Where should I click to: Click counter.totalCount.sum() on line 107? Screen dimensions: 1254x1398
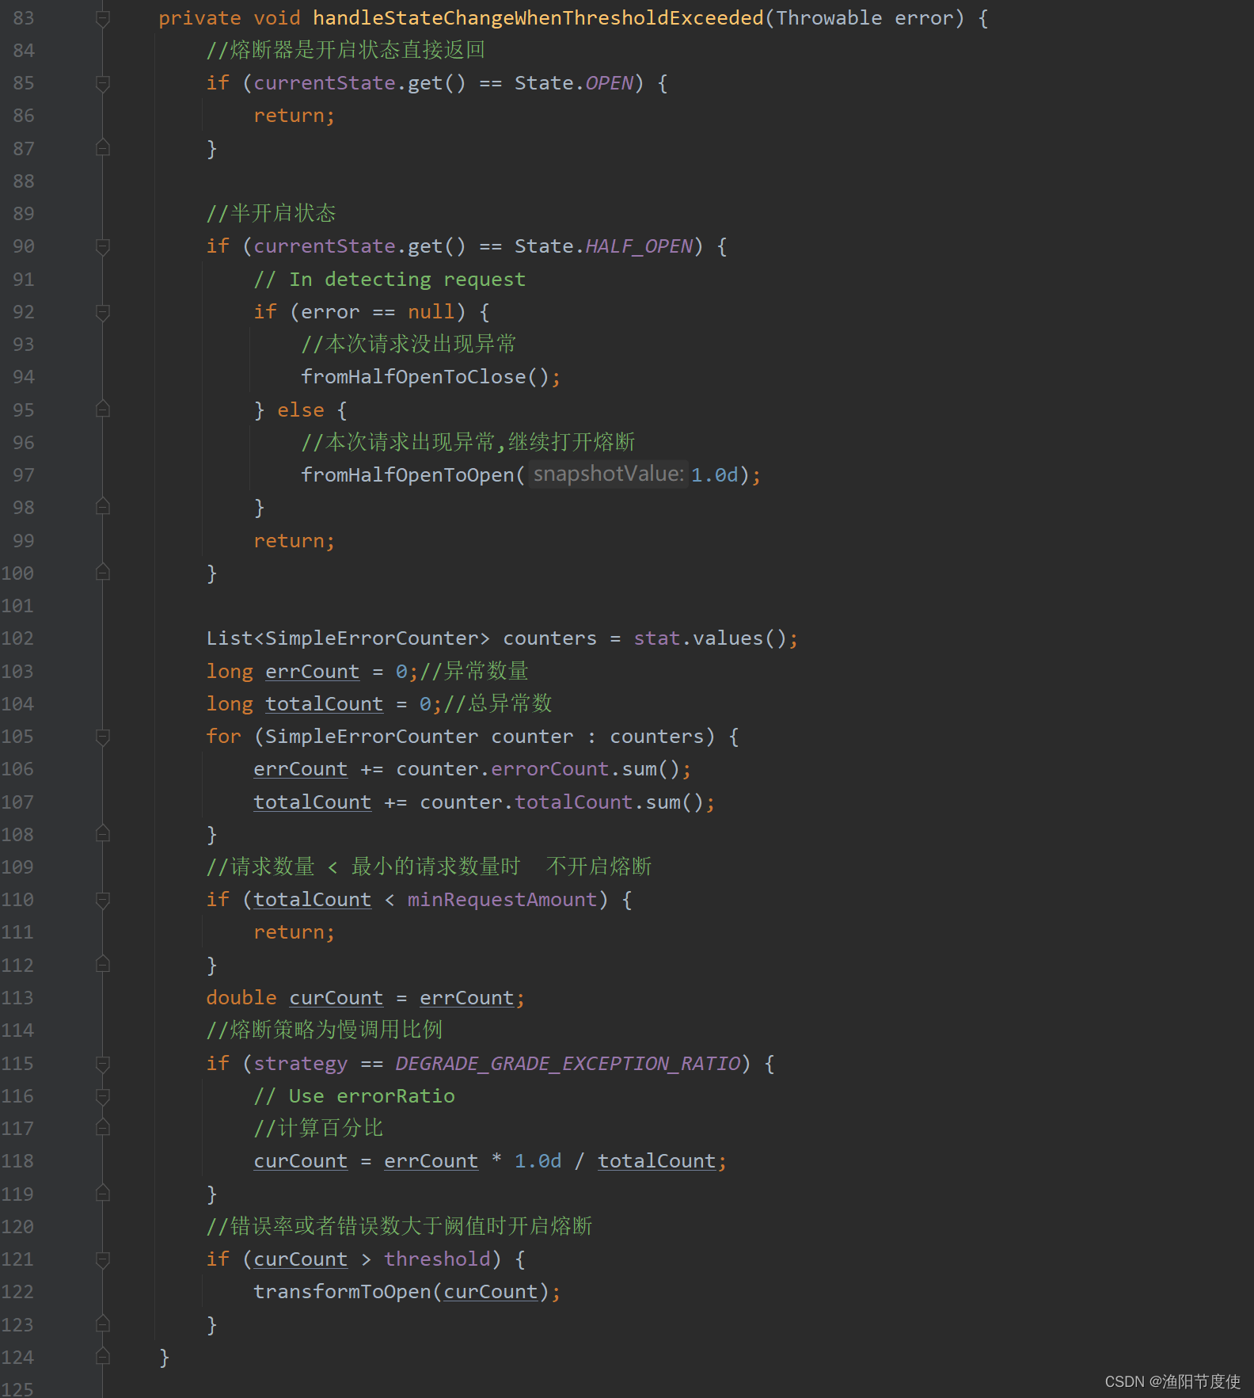click(562, 802)
